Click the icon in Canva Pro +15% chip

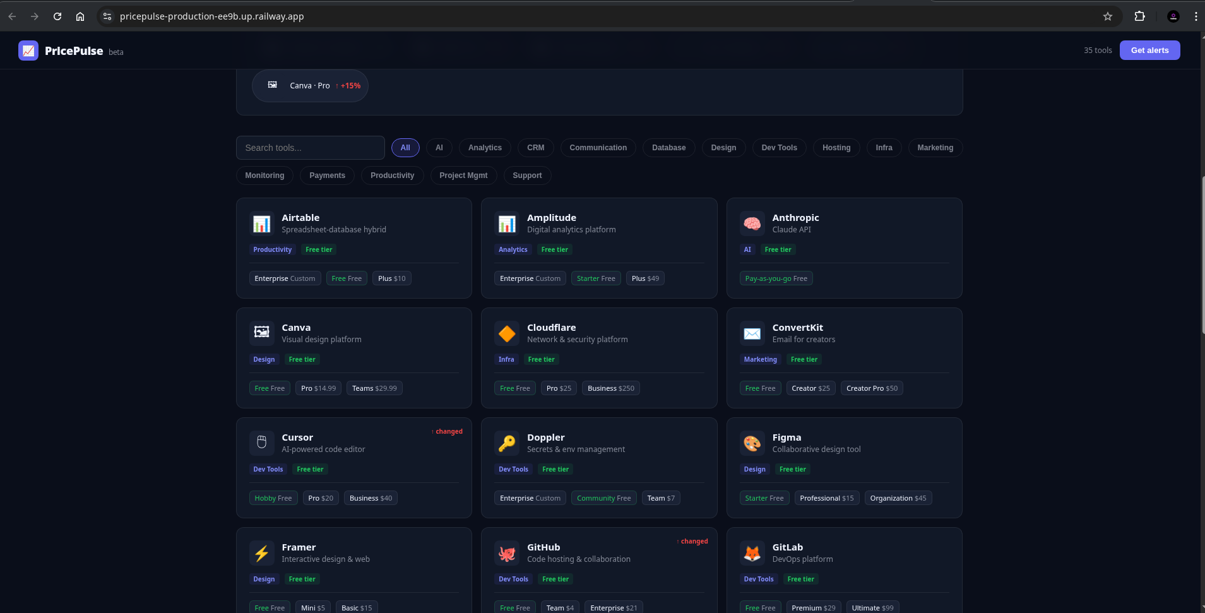(272, 85)
